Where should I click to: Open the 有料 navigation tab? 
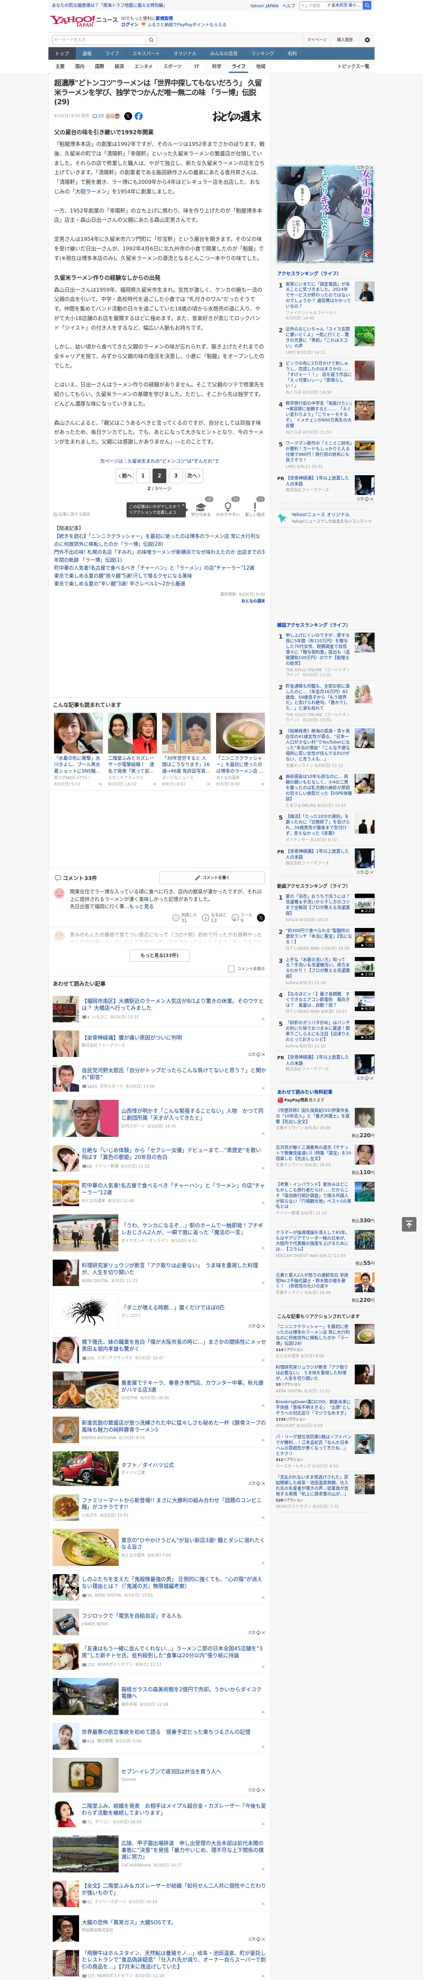point(292,53)
